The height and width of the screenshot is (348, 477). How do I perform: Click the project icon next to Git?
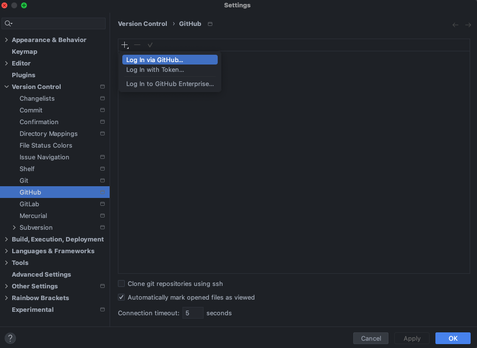pos(103,180)
